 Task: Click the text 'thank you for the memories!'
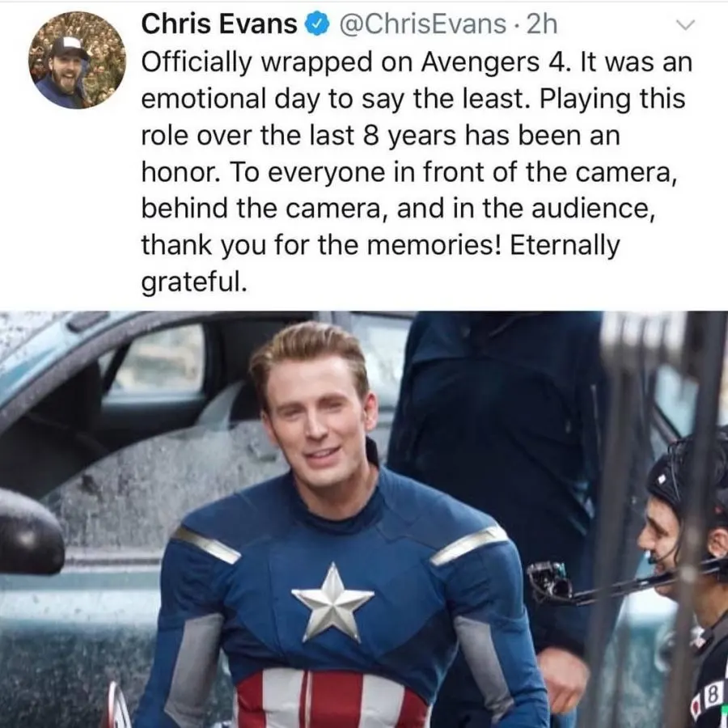(x=321, y=245)
